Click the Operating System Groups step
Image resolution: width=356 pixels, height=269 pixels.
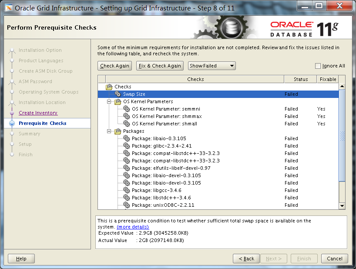(49, 92)
